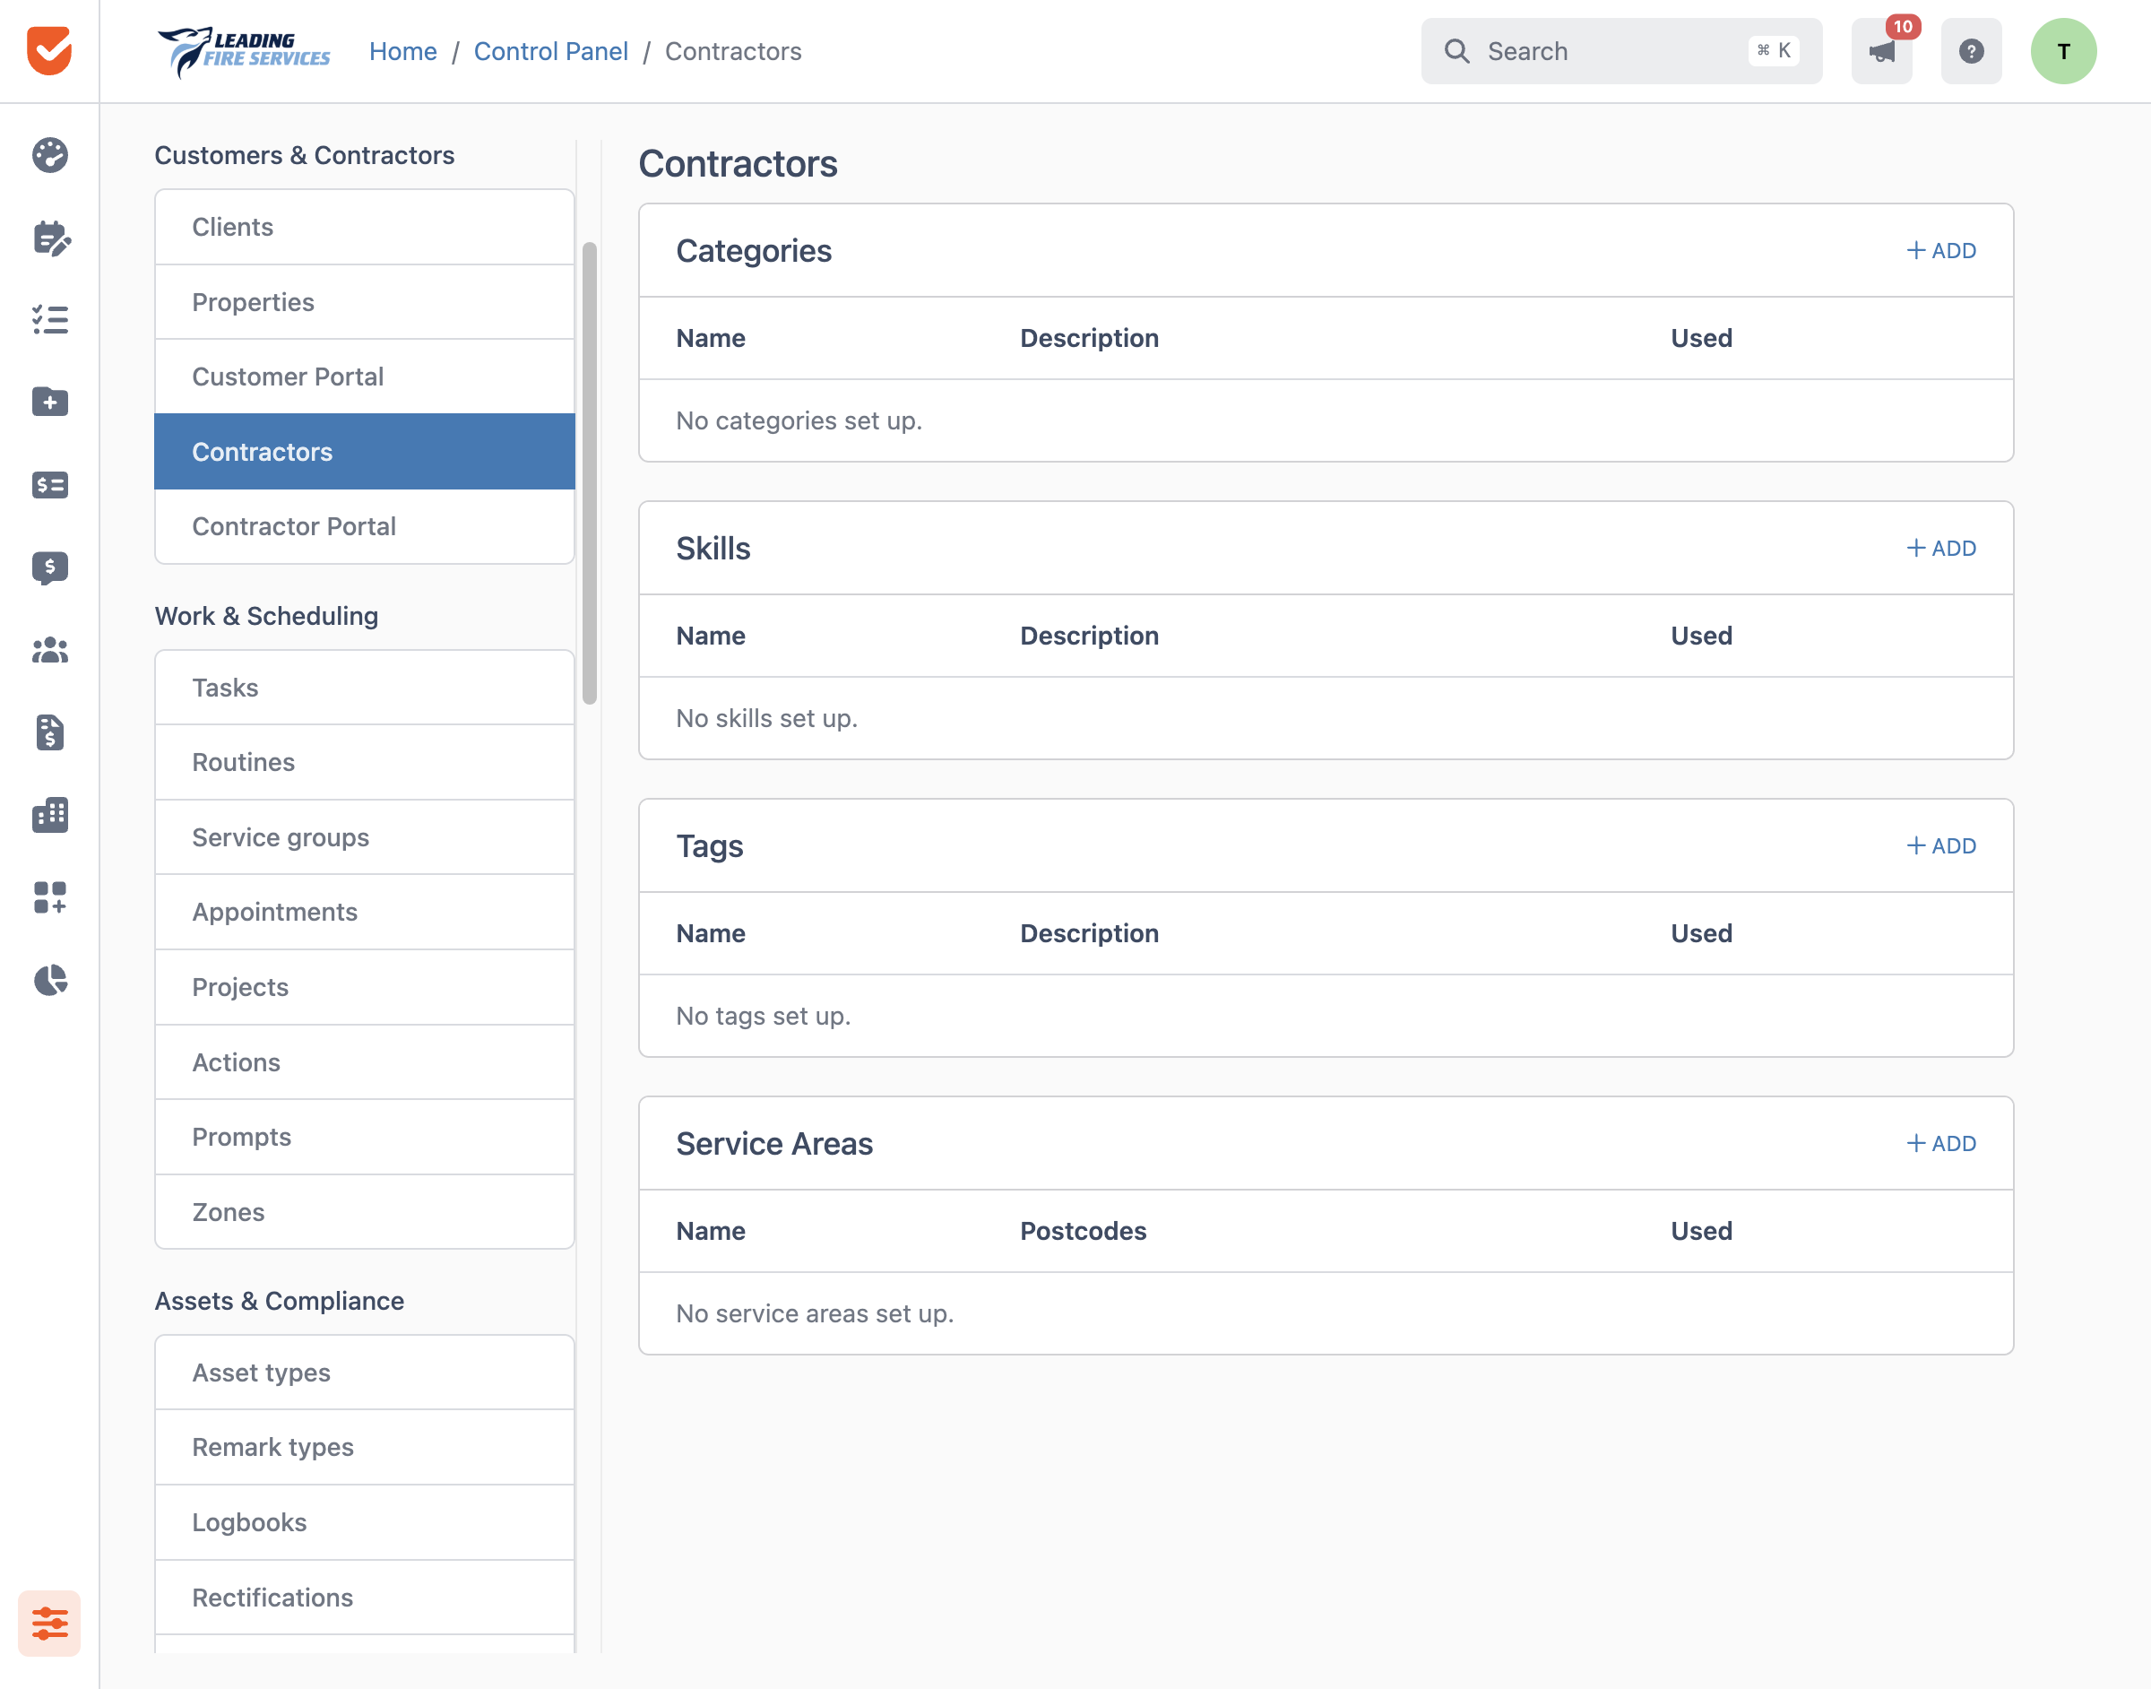
Task: Open the building properties icon in sidebar
Action: [49, 815]
